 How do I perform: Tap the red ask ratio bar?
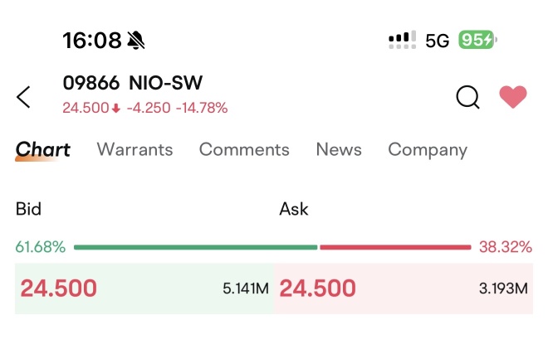pos(395,247)
